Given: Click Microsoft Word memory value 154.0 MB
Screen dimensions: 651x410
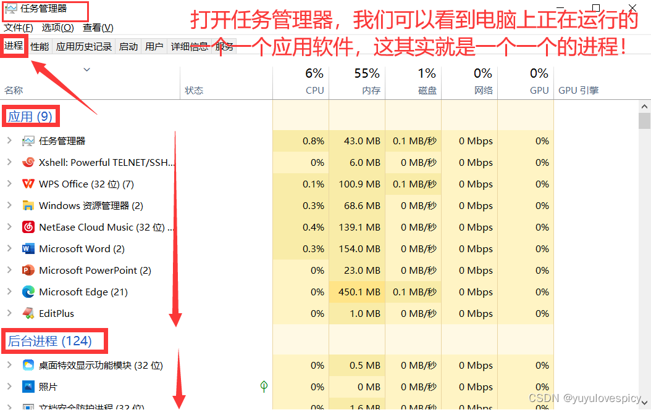Looking at the screenshot, I should [x=359, y=248].
